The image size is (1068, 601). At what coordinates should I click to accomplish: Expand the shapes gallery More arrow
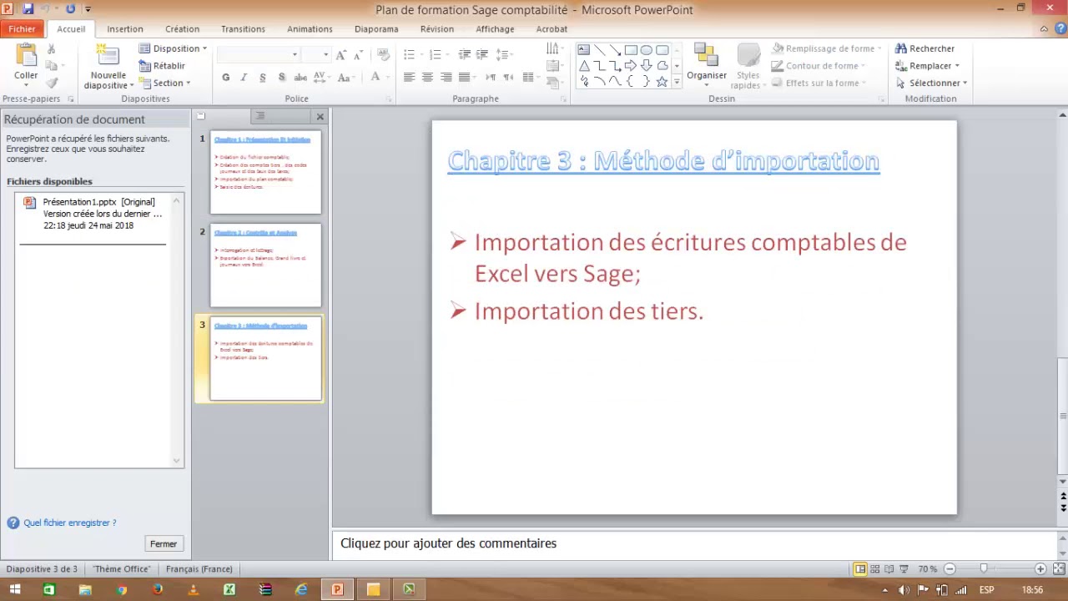(x=677, y=82)
